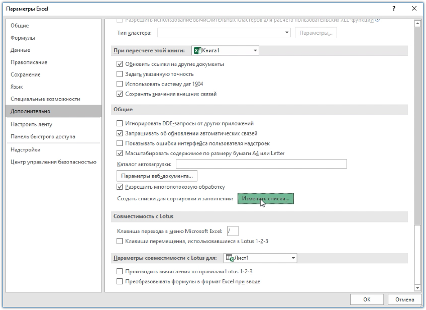Click the disabled Параметры cluster button
This screenshot has height=310, width=426.
coord(315,33)
